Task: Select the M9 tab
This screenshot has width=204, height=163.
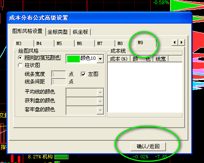Action: tap(146, 43)
